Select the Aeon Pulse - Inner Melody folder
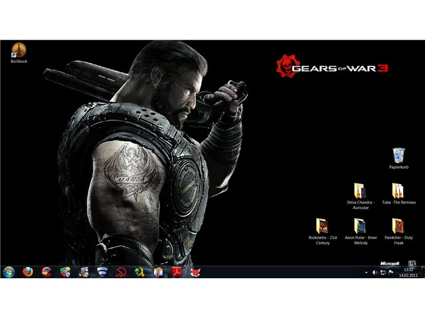This screenshot has width=425, height=318. tap(361, 232)
